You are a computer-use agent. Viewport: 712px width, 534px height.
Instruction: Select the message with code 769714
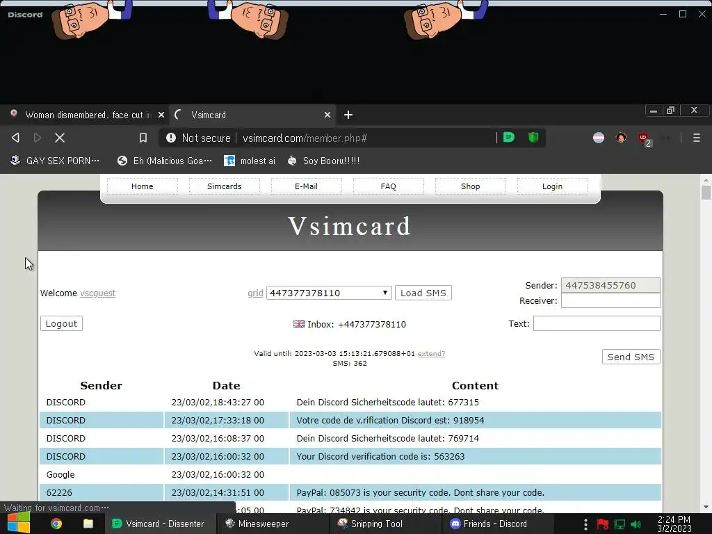click(x=387, y=439)
